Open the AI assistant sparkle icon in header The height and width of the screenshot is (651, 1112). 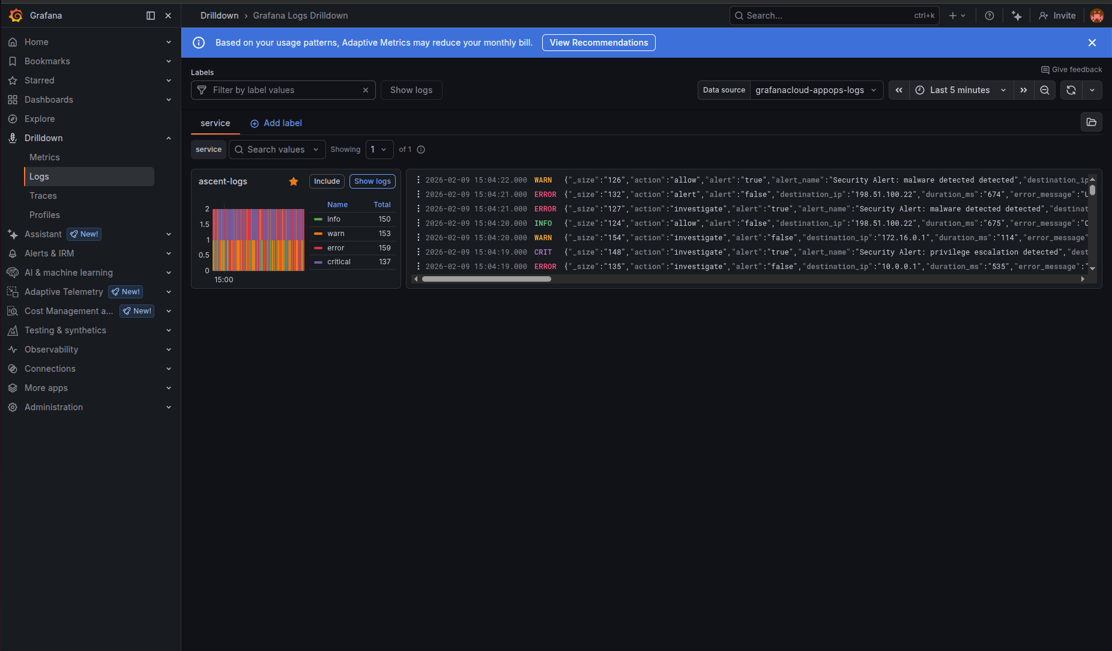pyautogui.click(x=1017, y=16)
